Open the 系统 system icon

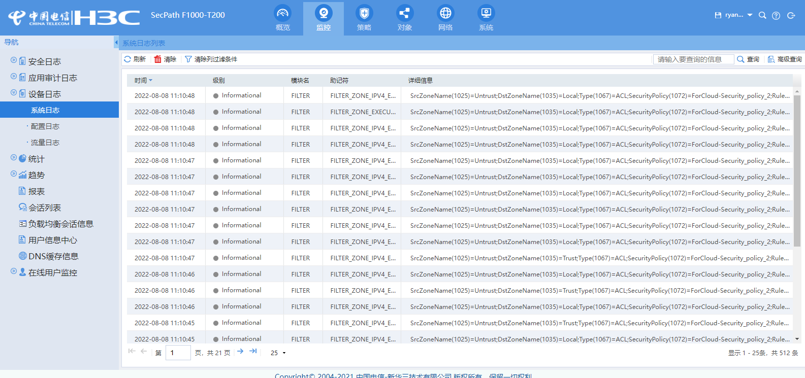click(x=486, y=14)
